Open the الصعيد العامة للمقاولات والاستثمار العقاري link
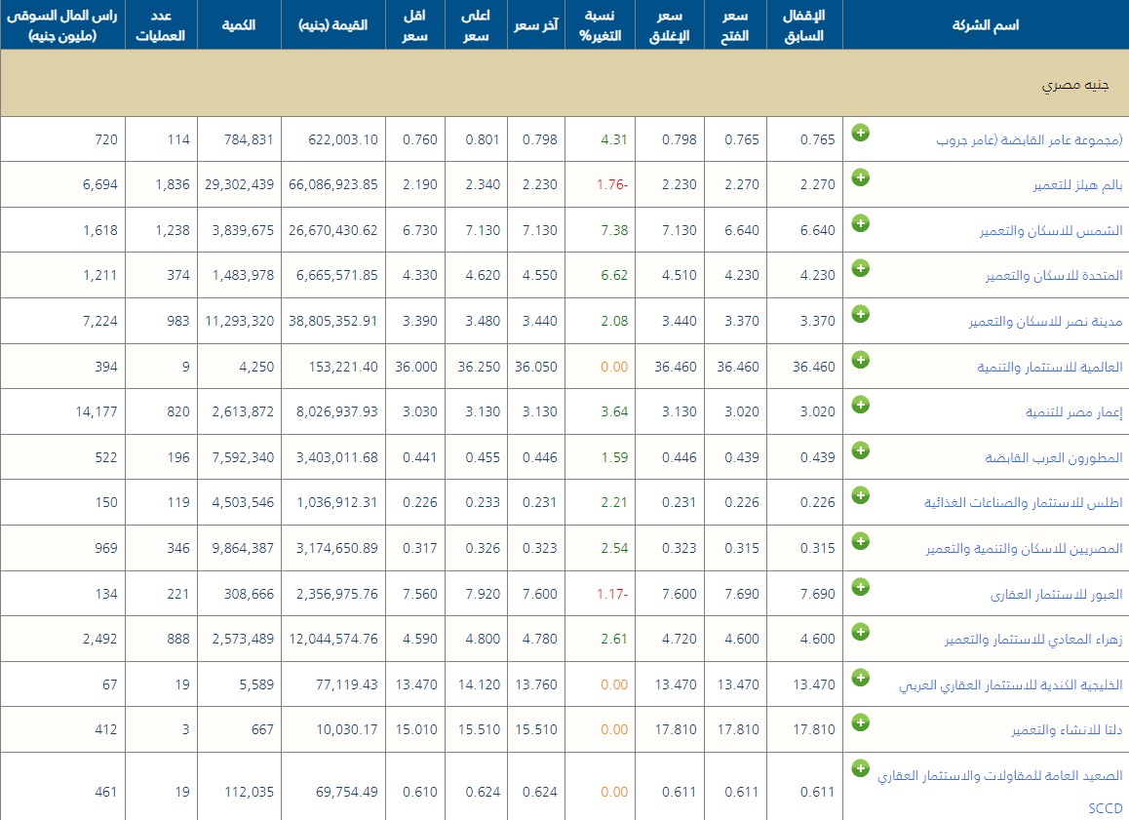The height and width of the screenshot is (820, 1129). 1000,775
